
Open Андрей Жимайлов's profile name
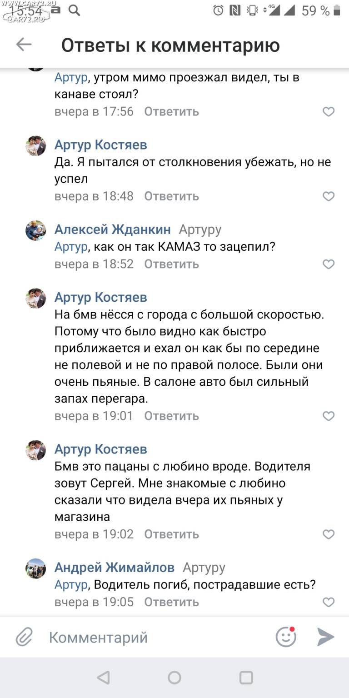115,568
